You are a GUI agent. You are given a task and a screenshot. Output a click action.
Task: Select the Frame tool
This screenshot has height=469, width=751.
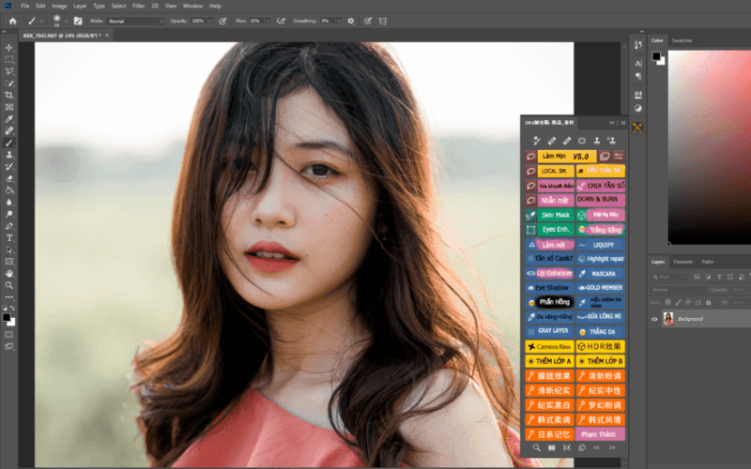point(9,107)
